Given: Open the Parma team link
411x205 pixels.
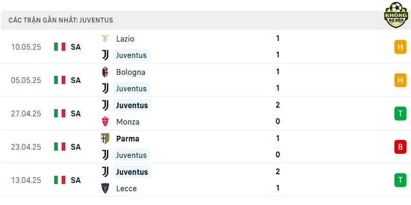Looking at the screenshot, I should pos(127,138).
